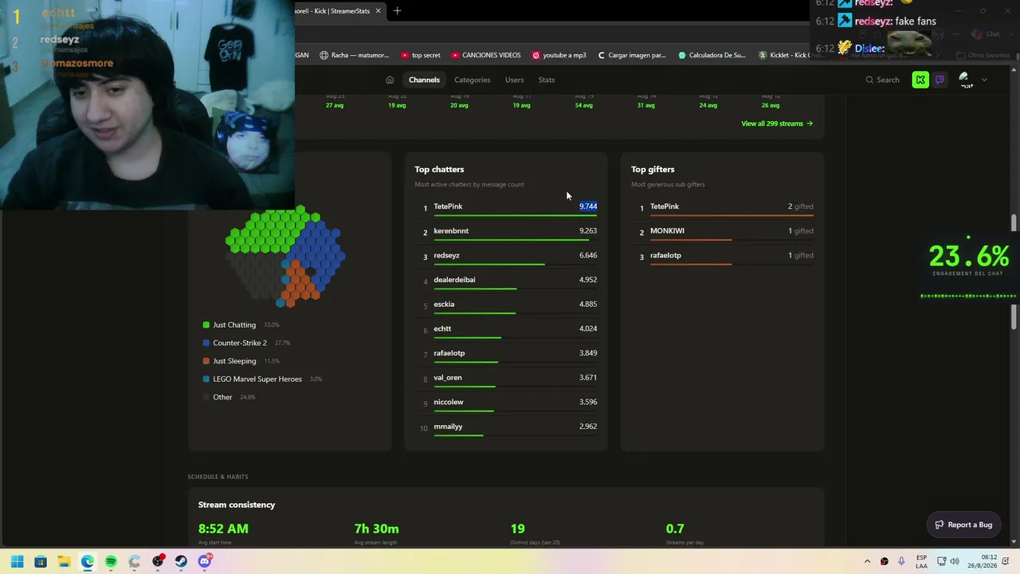
Task: Select gifter MONKIWI
Action: point(667,231)
